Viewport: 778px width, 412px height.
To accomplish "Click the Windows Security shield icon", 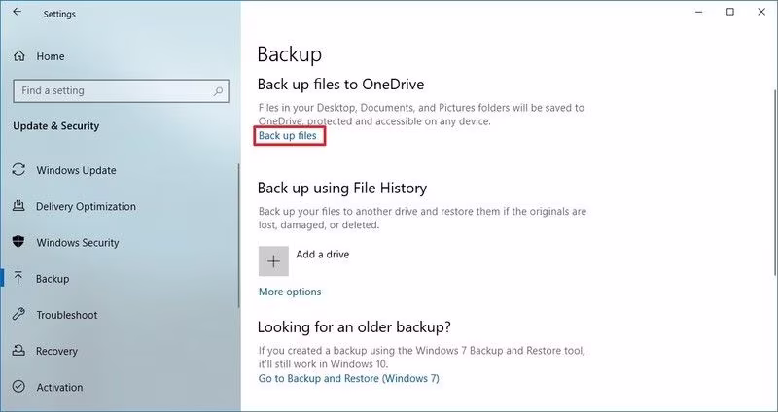I will pyautogui.click(x=18, y=243).
